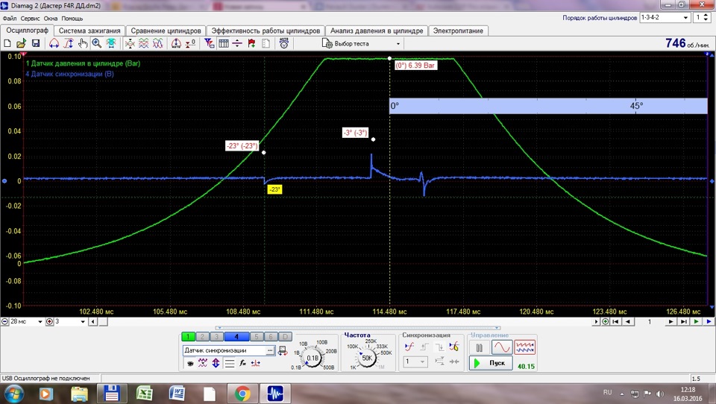The width and height of the screenshot is (716, 404).
Task: Expand the cylinder firing order 1-3-4-2 dropdown
Action: tap(665, 17)
